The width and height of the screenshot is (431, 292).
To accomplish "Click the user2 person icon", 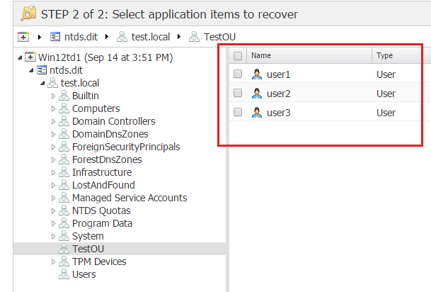I will pos(257,94).
